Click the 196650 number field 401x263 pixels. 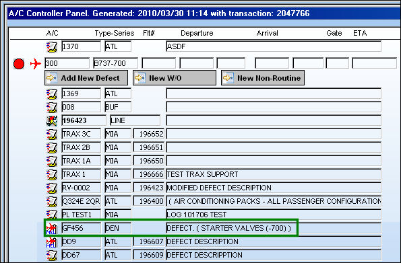click(149, 161)
